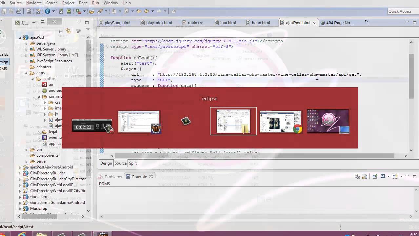Open the Run menu
This screenshot has height=236, width=419.
95,3
